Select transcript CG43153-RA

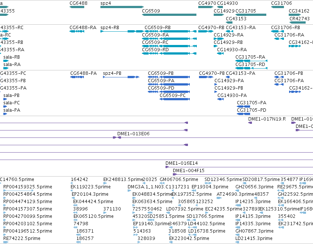click(241, 27)
